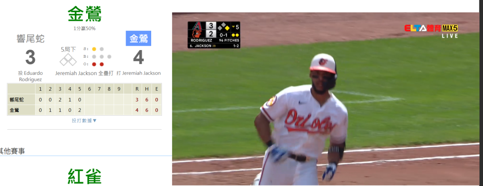This screenshot has height=186, width=483.
Task: Click the 金鶯 team heading in green
Action: [x=85, y=14]
